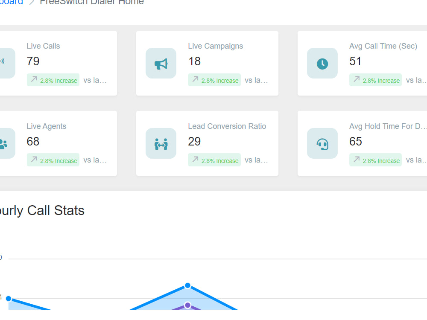Click the trend arrow in Live Agents increase badge
Viewport: 427px width, 320px height.
coord(34,160)
